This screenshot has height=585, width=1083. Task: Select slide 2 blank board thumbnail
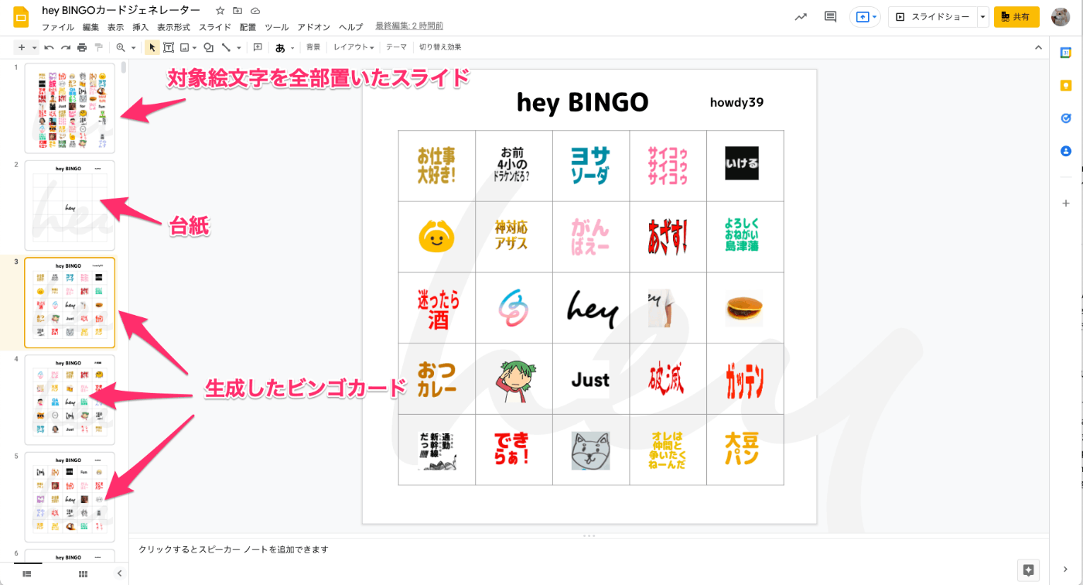[70, 206]
